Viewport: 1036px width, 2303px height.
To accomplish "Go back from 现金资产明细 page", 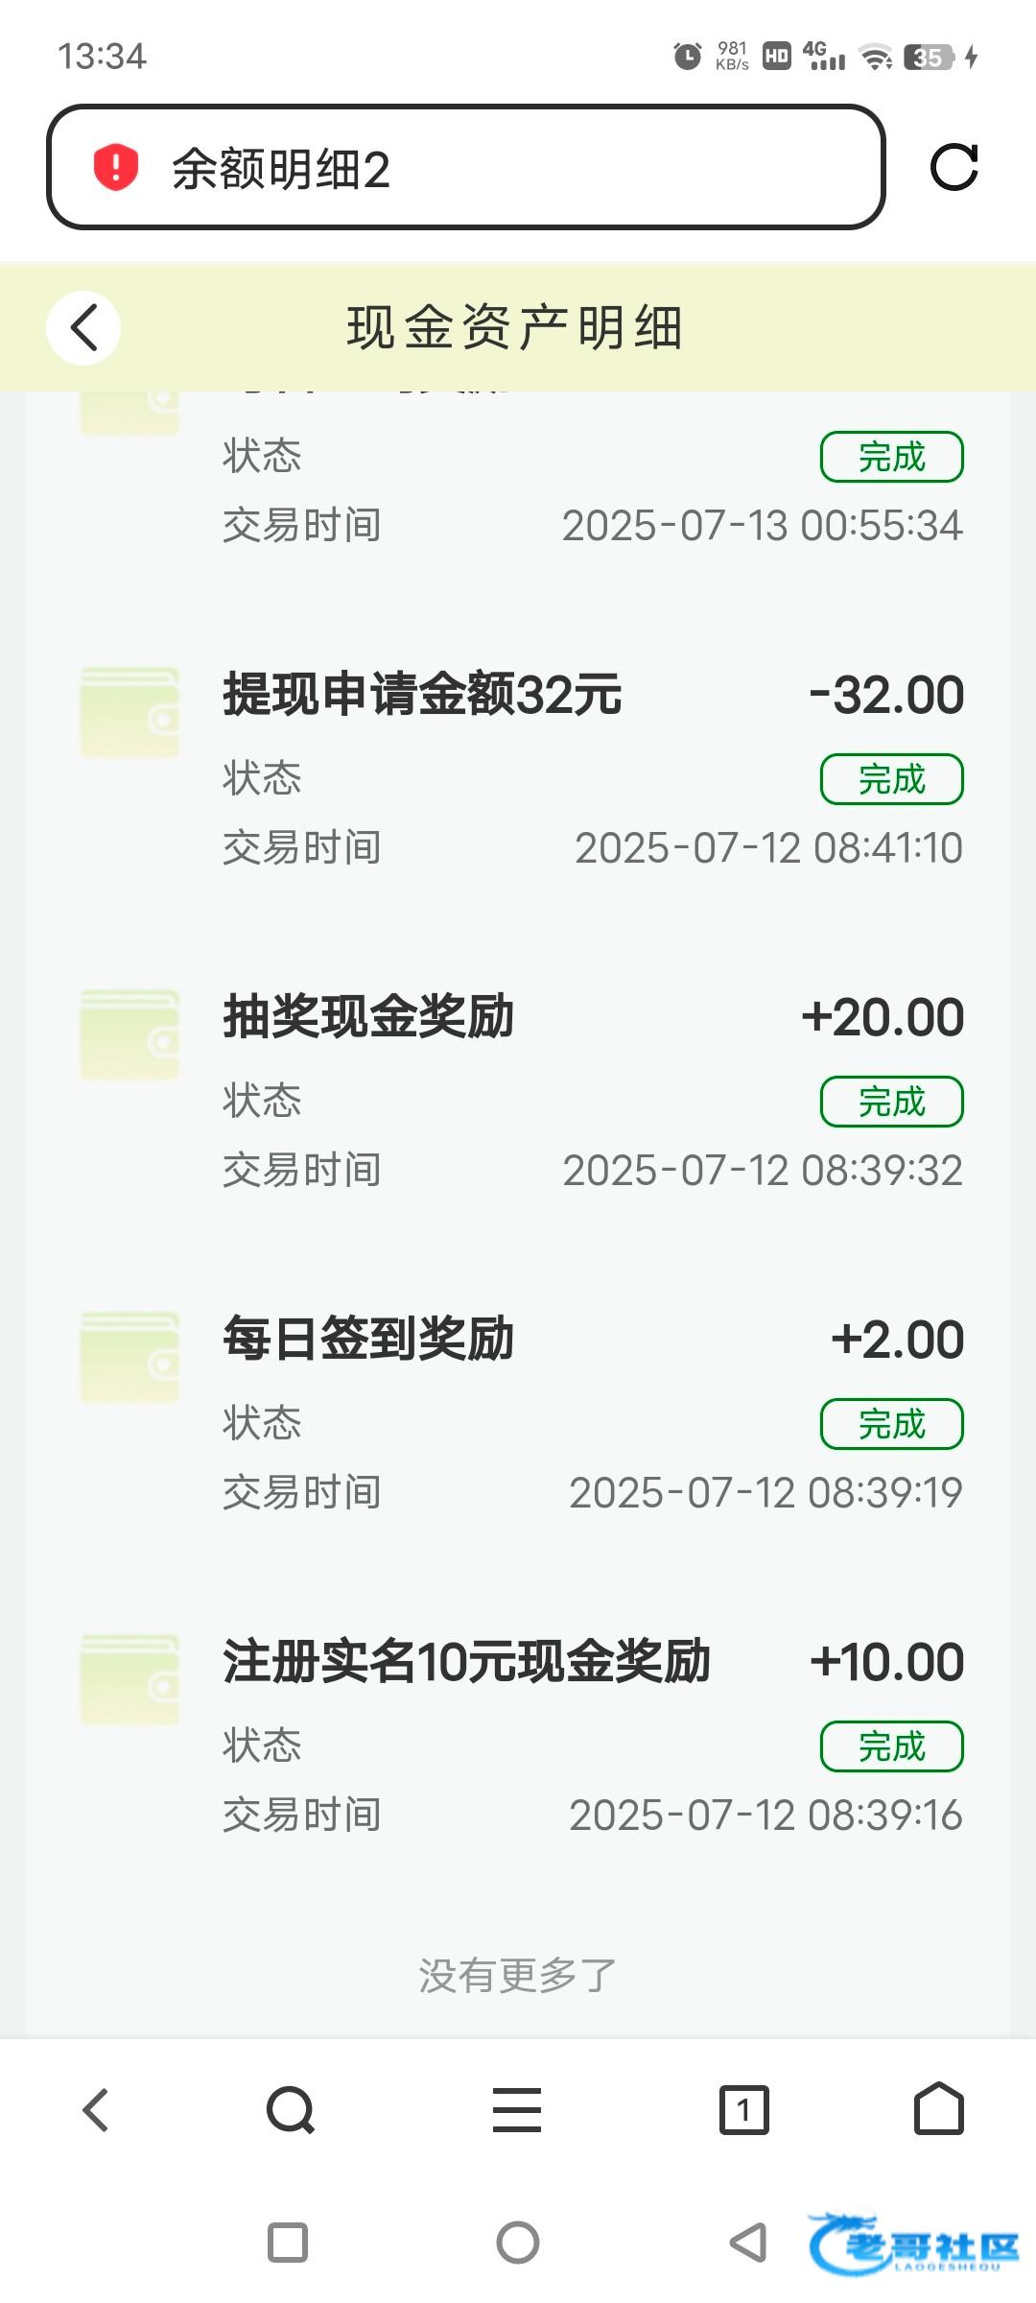I will [83, 328].
